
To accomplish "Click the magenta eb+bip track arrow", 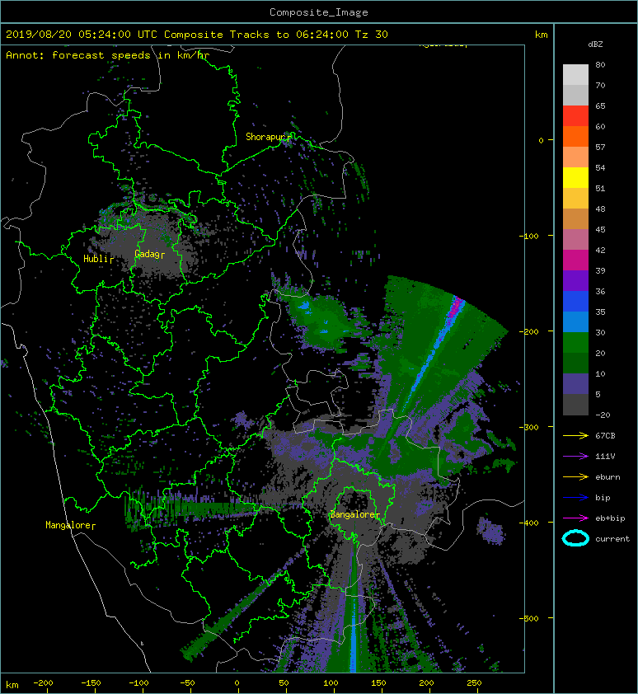I will [575, 518].
